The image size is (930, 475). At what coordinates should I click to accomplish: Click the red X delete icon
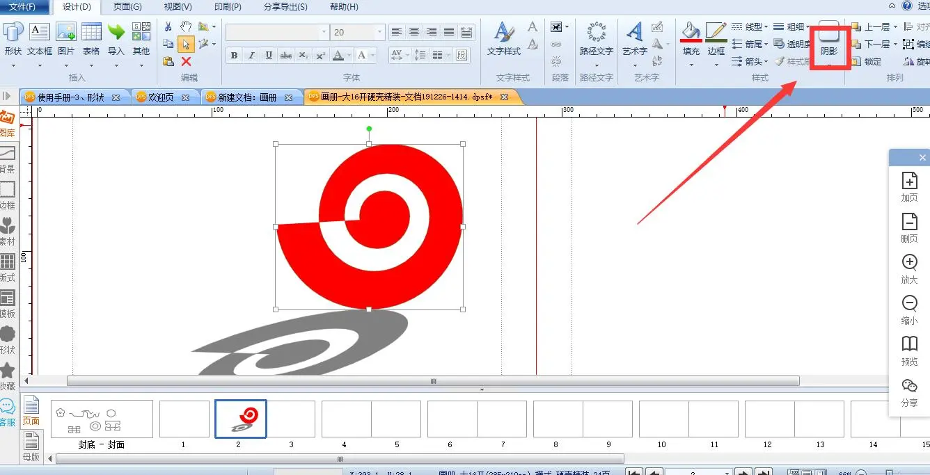pyautogui.click(x=186, y=61)
